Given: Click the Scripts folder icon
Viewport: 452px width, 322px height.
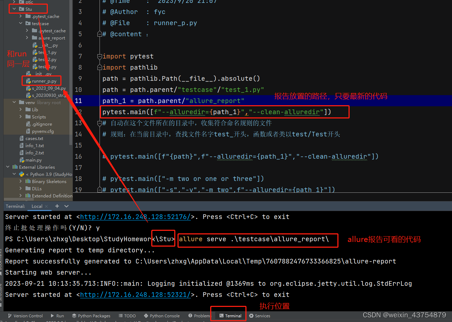Looking at the screenshot, I should (28, 117).
